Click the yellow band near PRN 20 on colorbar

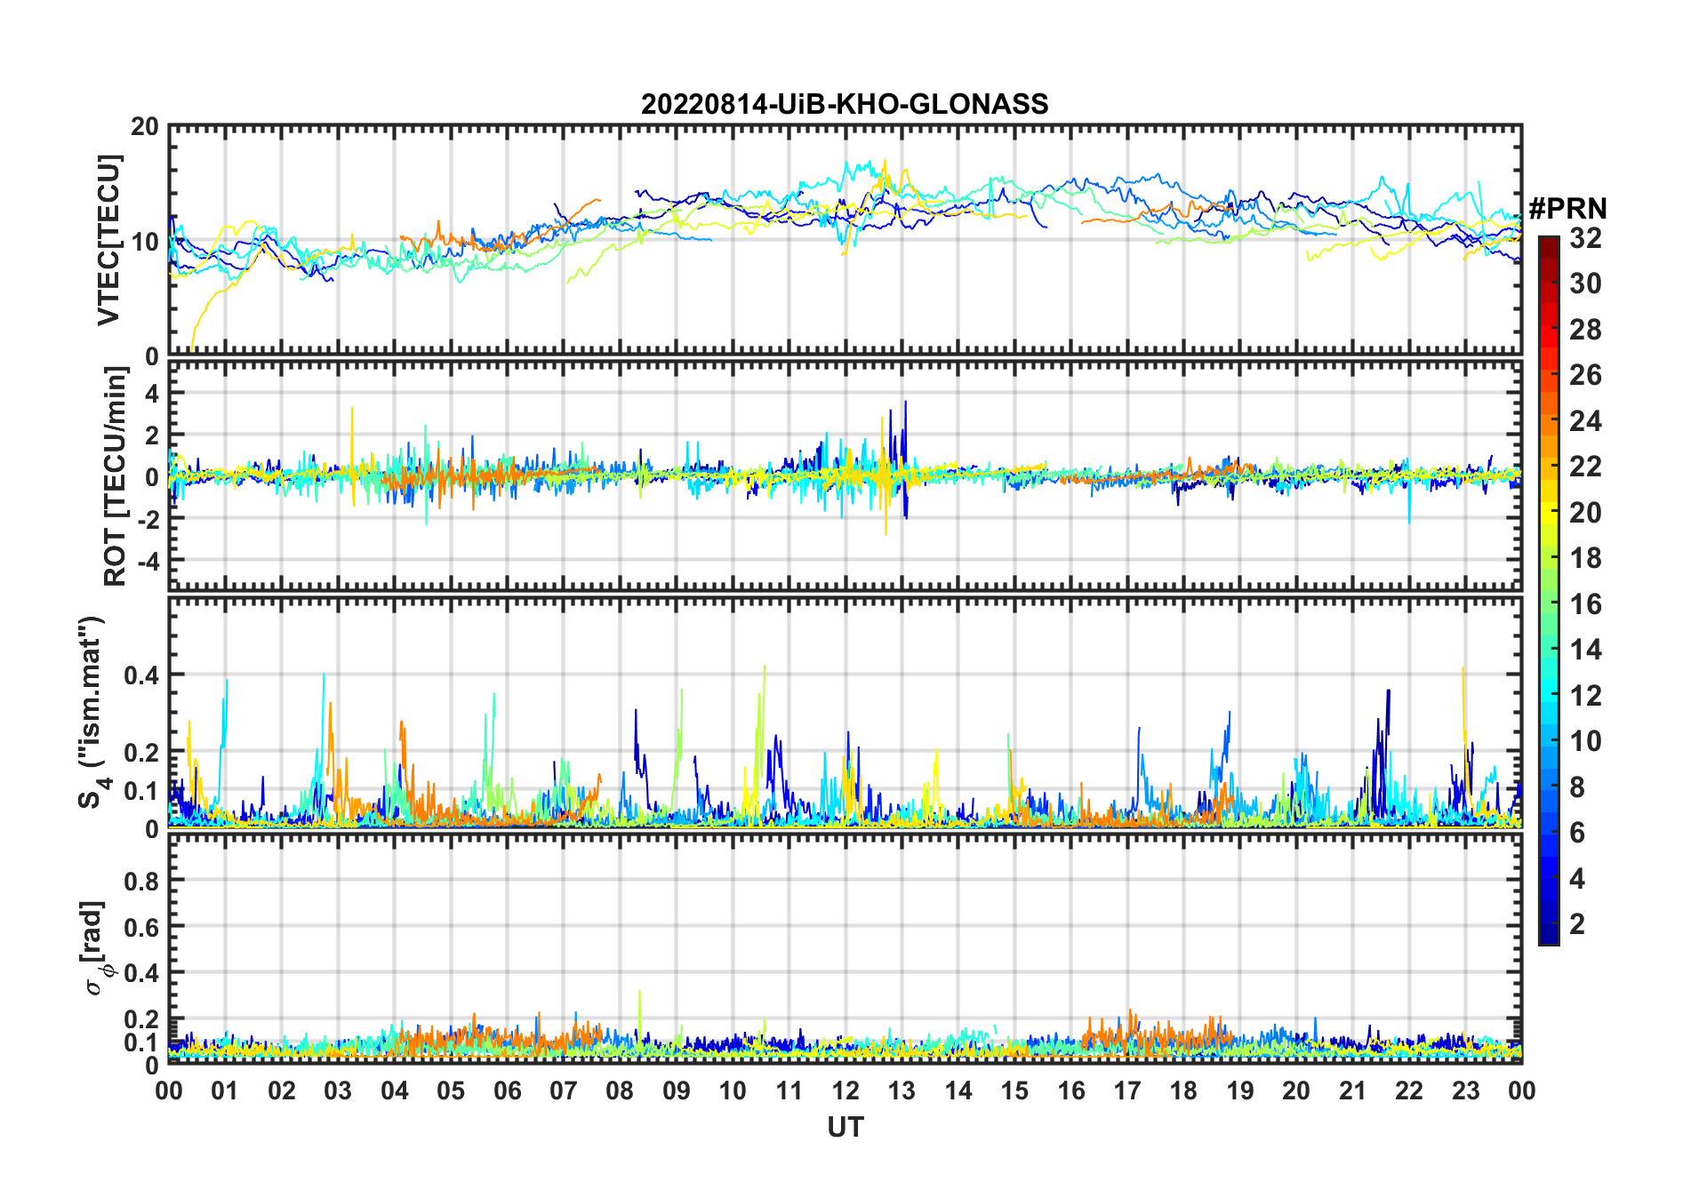(x=1548, y=512)
